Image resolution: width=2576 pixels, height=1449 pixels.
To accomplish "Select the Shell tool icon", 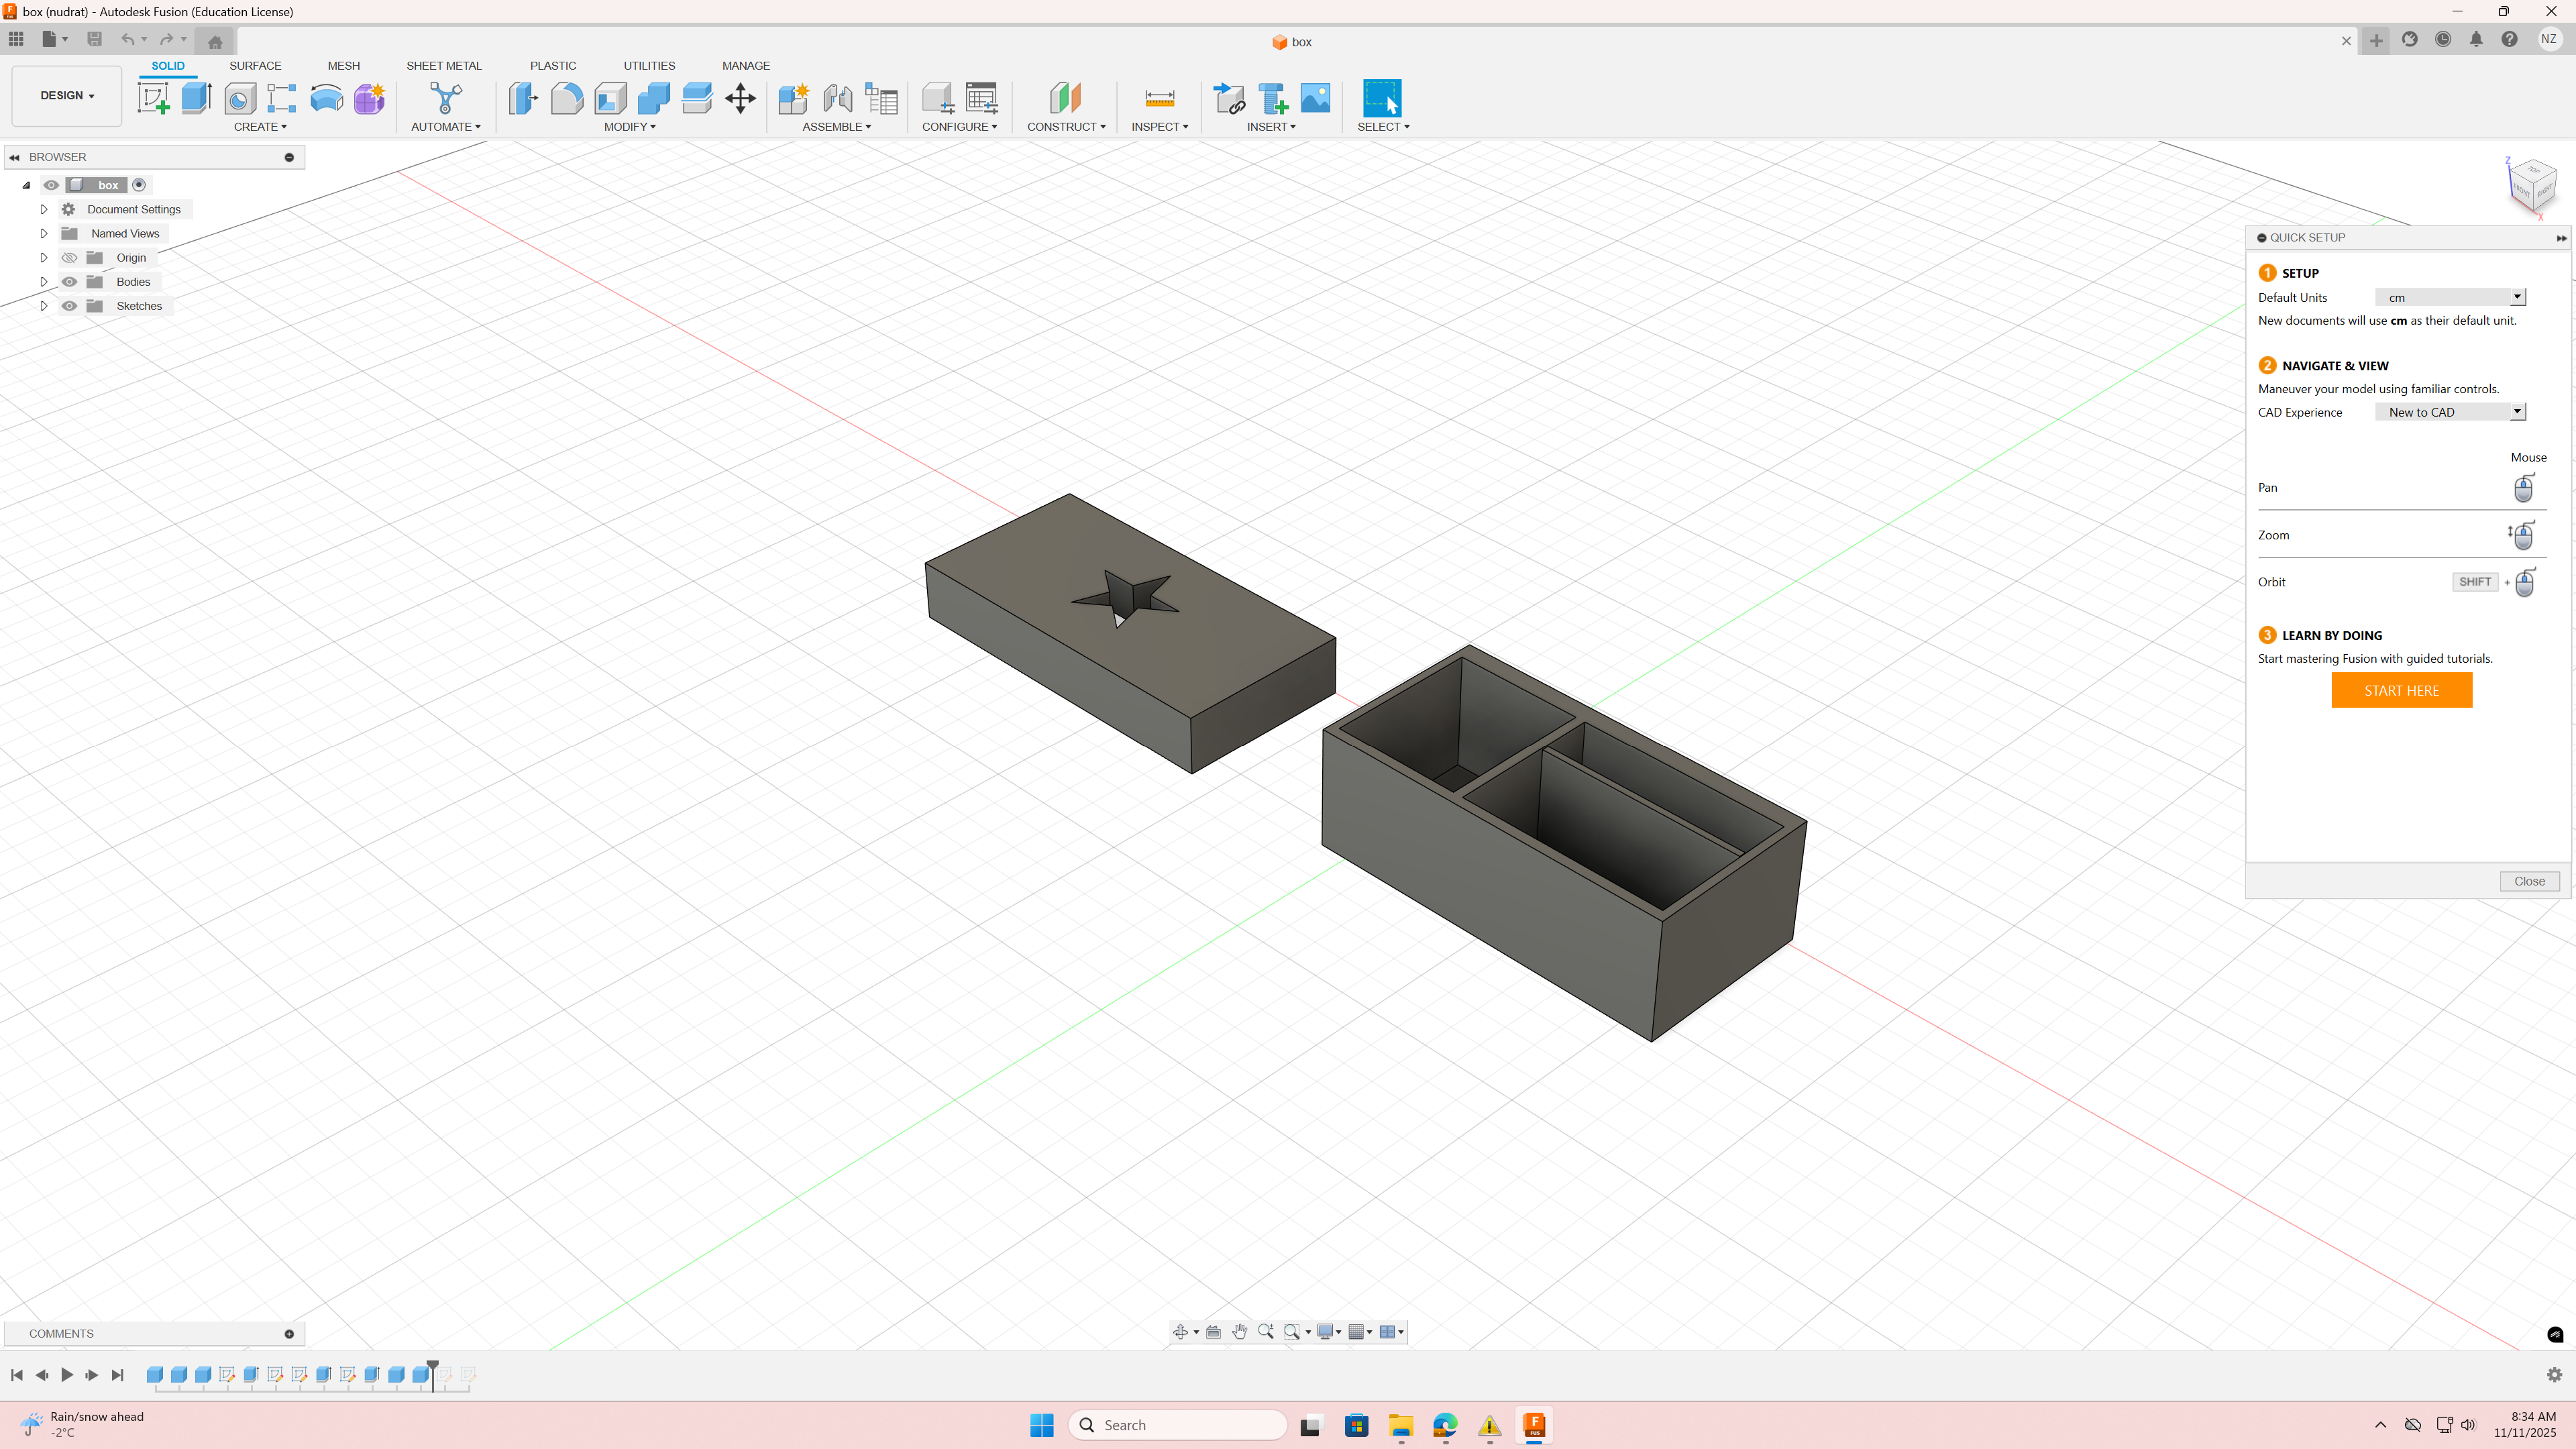I will (610, 98).
